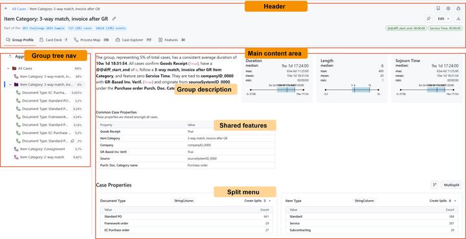Select Document Type node with 3.2%
This screenshot has width=466, height=239.
click(49, 101)
